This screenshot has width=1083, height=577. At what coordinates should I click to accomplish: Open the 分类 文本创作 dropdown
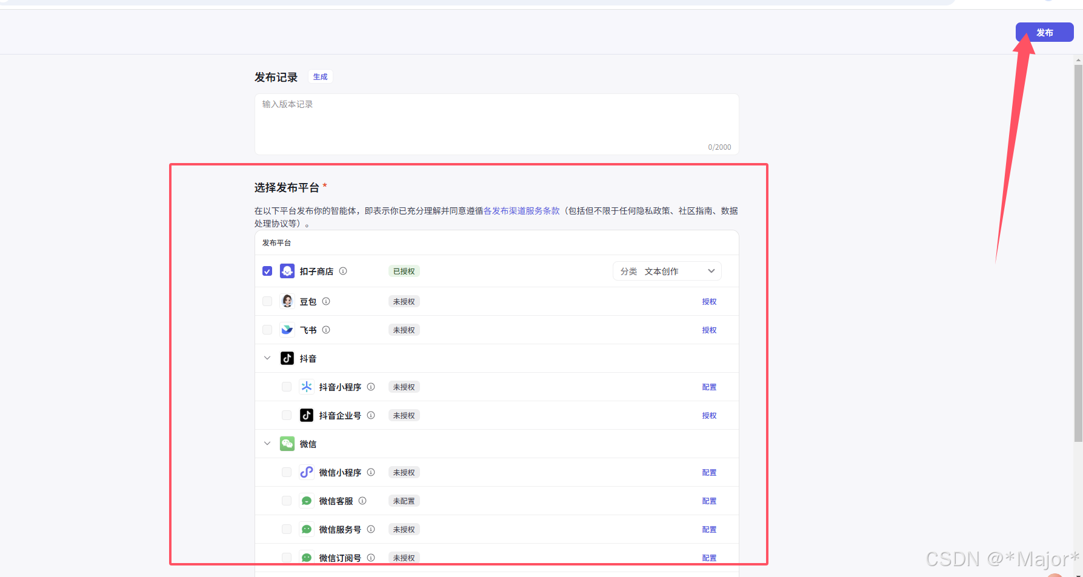click(x=667, y=271)
